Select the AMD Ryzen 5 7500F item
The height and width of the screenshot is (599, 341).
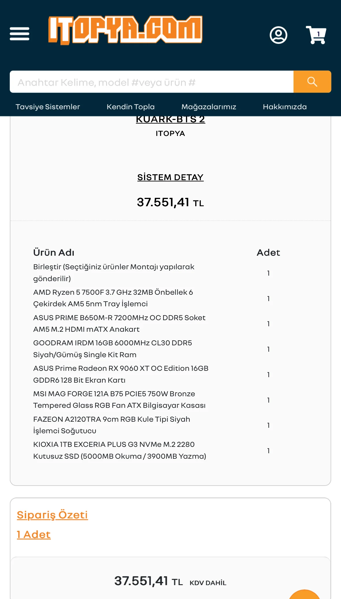(113, 298)
